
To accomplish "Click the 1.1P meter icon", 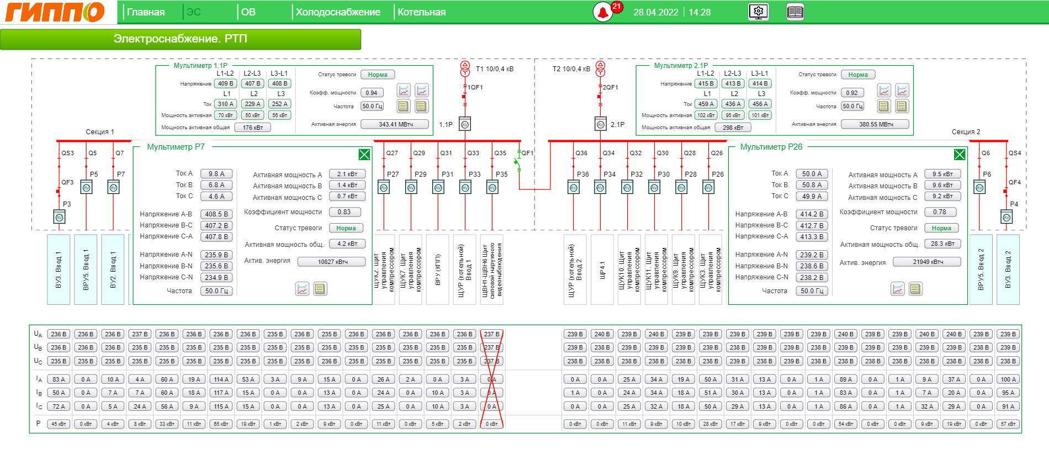I will (464, 125).
